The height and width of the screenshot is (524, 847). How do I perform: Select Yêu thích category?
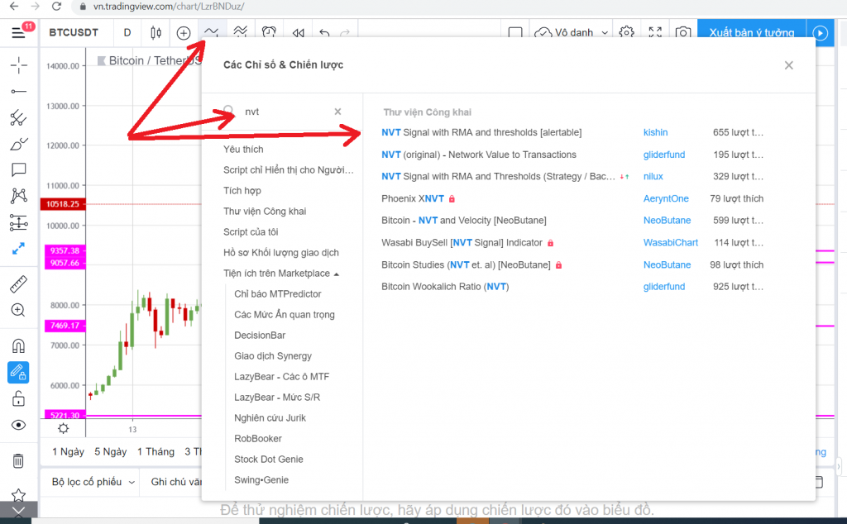(244, 149)
